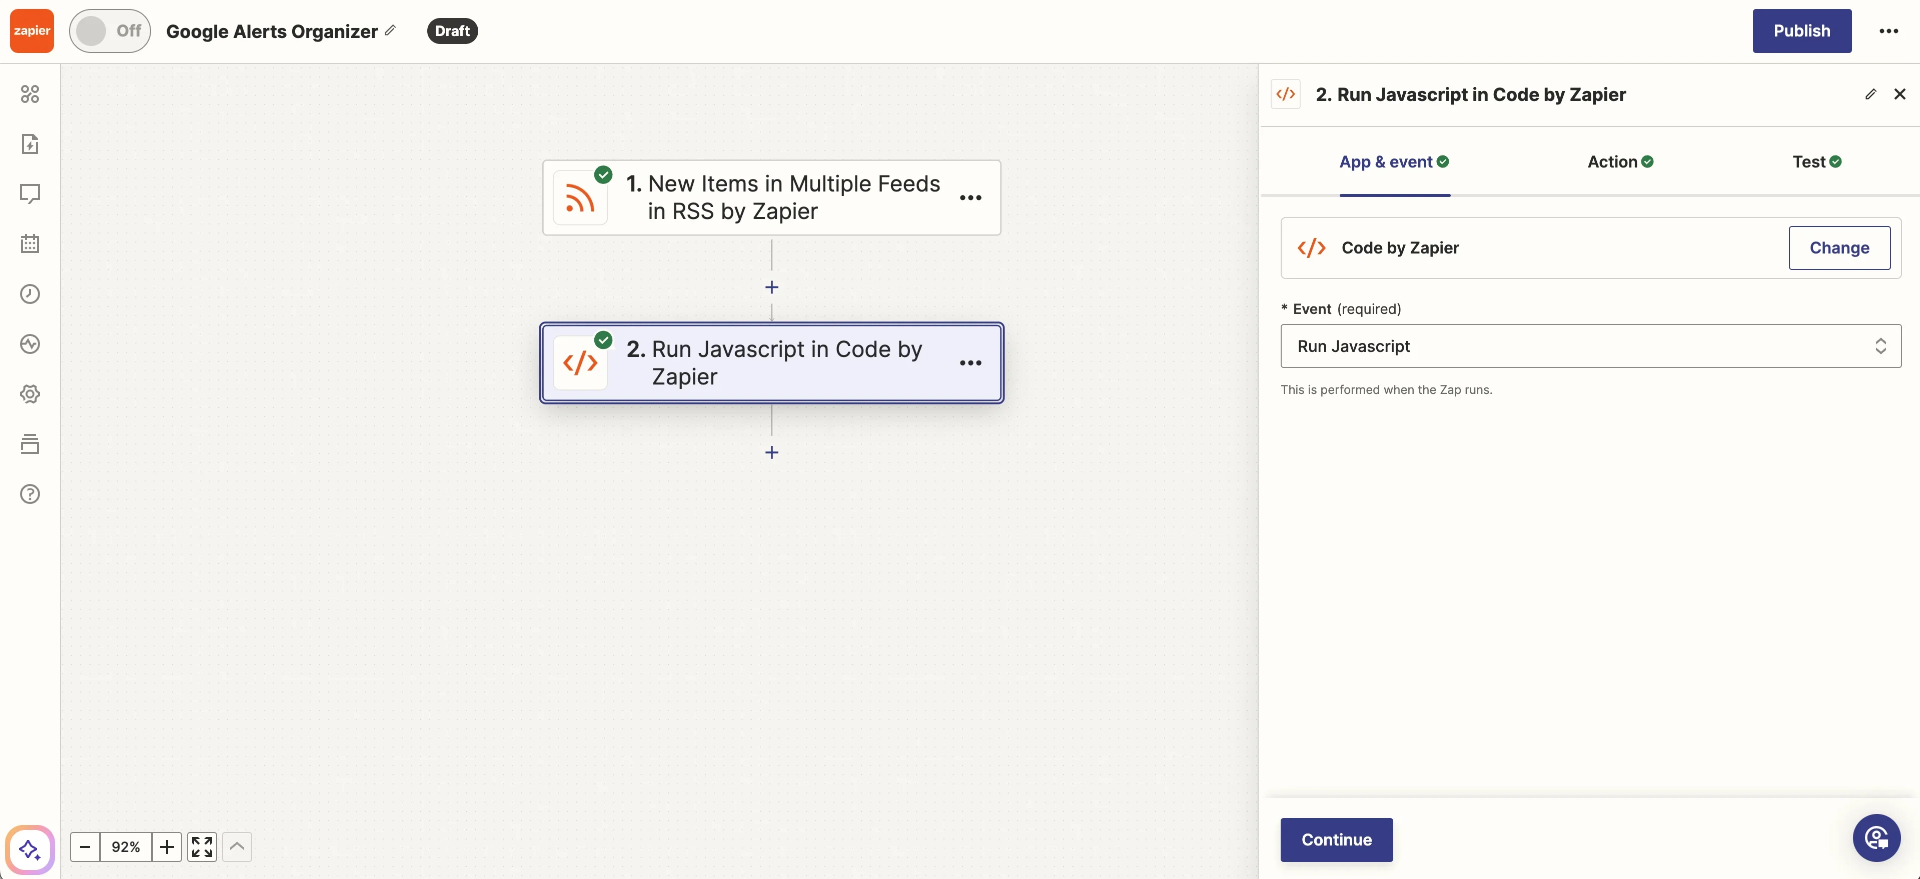Open the Event Run Javascript dropdown
The width and height of the screenshot is (1920, 879).
click(x=1590, y=345)
